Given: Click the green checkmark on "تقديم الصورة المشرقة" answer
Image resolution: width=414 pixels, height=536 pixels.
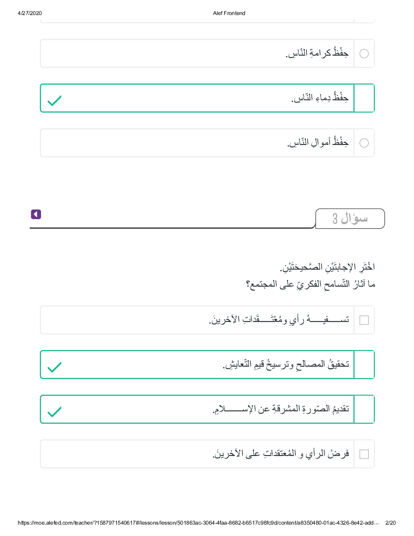Looking at the screenshot, I should pos(54,411).
